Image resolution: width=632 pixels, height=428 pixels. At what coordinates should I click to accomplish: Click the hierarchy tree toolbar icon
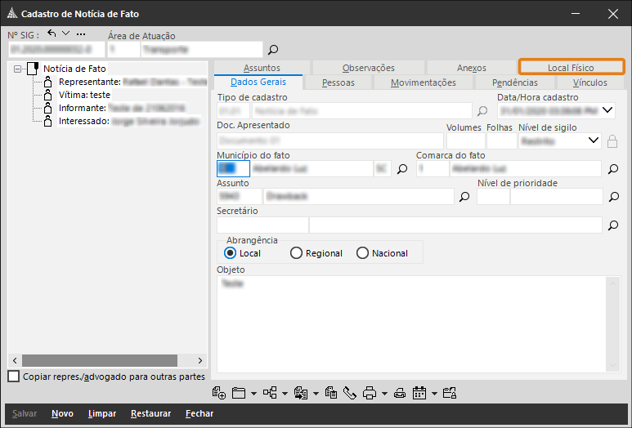pos(270,393)
